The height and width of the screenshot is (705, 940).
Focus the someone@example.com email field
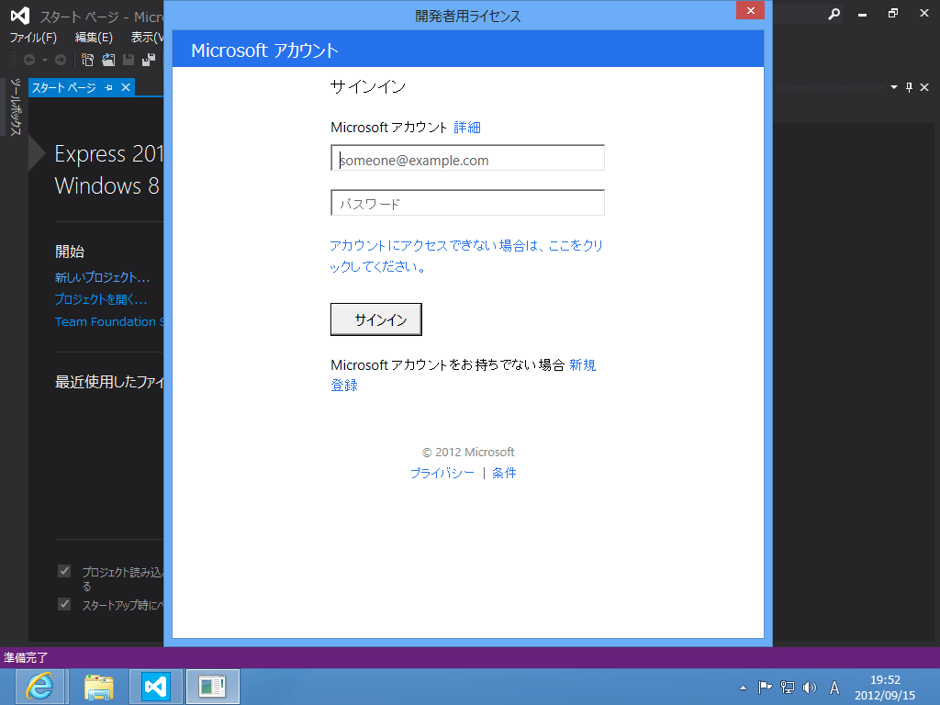(467, 158)
